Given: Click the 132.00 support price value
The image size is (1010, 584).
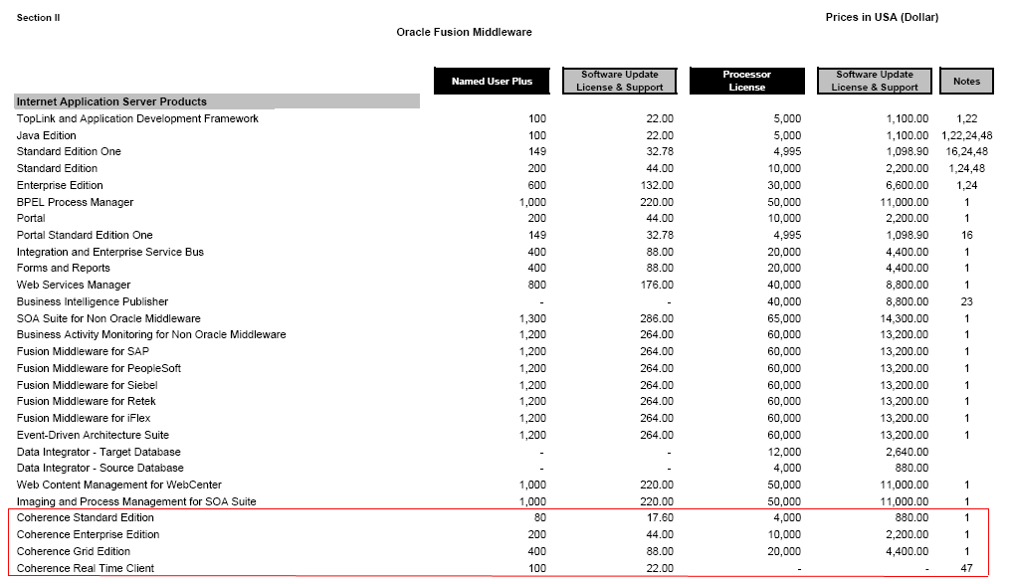Looking at the screenshot, I should click(x=657, y=185).
